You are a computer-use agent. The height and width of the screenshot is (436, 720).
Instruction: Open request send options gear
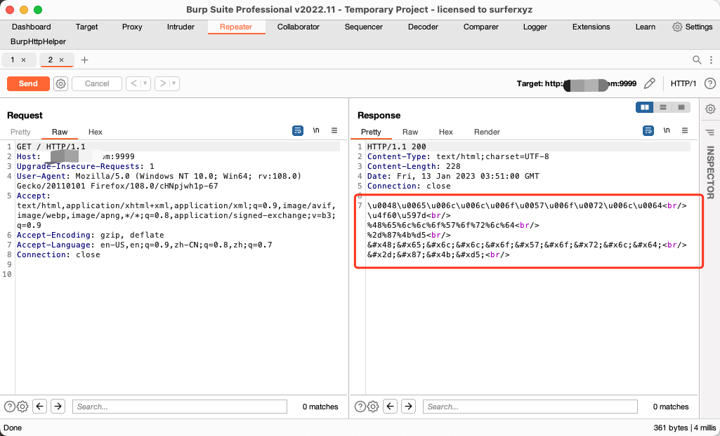pos(60,84)
